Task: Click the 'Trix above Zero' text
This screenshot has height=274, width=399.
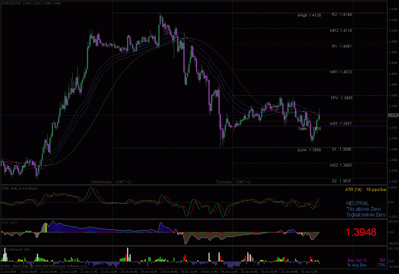Action: (363, 209)
